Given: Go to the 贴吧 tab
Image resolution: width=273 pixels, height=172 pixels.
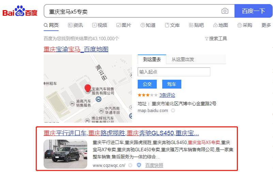Looking at the screenshot, I should (196, 25).
